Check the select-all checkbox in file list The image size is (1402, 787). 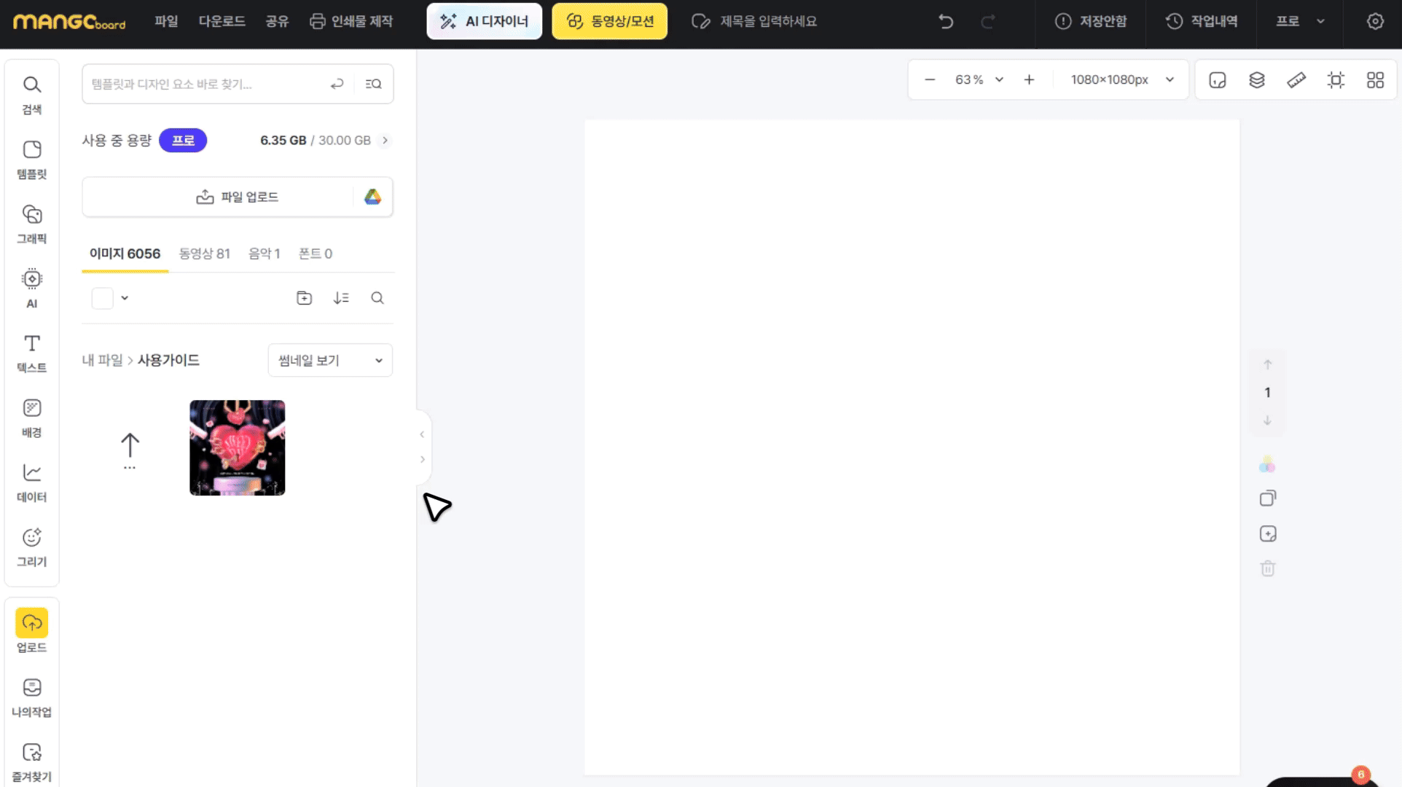[102, 298]
